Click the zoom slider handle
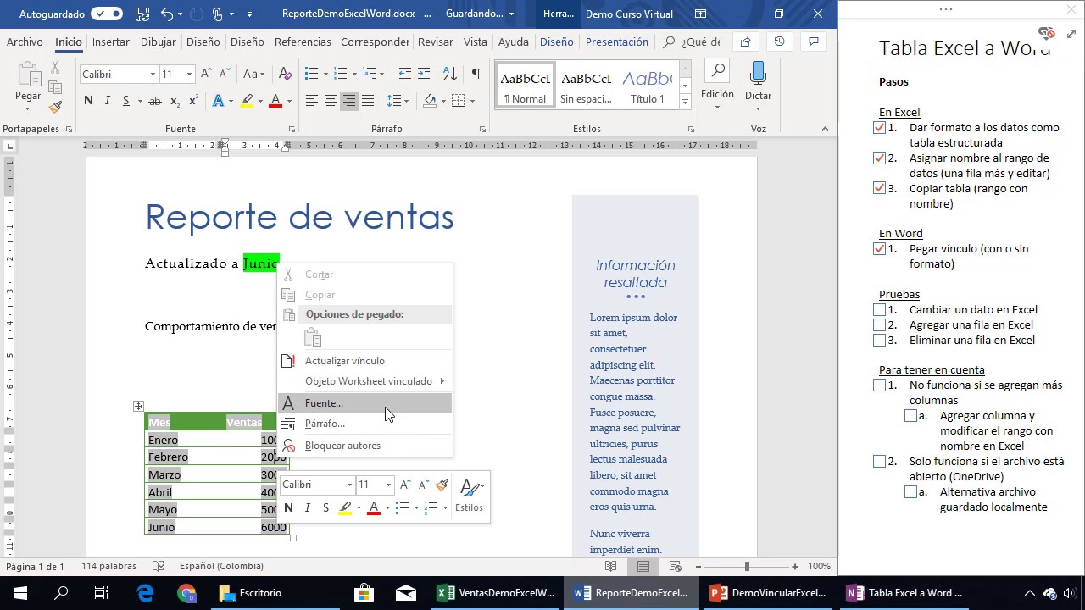The width and height of the screenshot is (1085, 610). (x=747, y=566)
